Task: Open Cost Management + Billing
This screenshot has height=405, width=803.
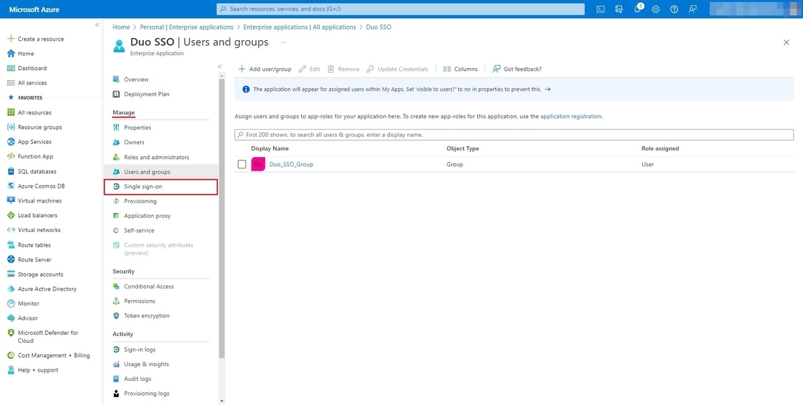Action: (54, 356)
